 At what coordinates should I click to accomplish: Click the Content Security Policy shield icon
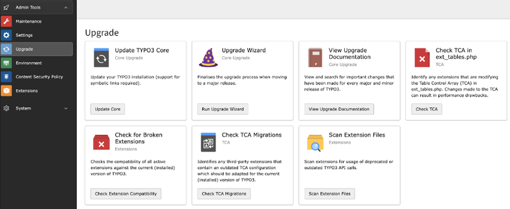[6, 77]
